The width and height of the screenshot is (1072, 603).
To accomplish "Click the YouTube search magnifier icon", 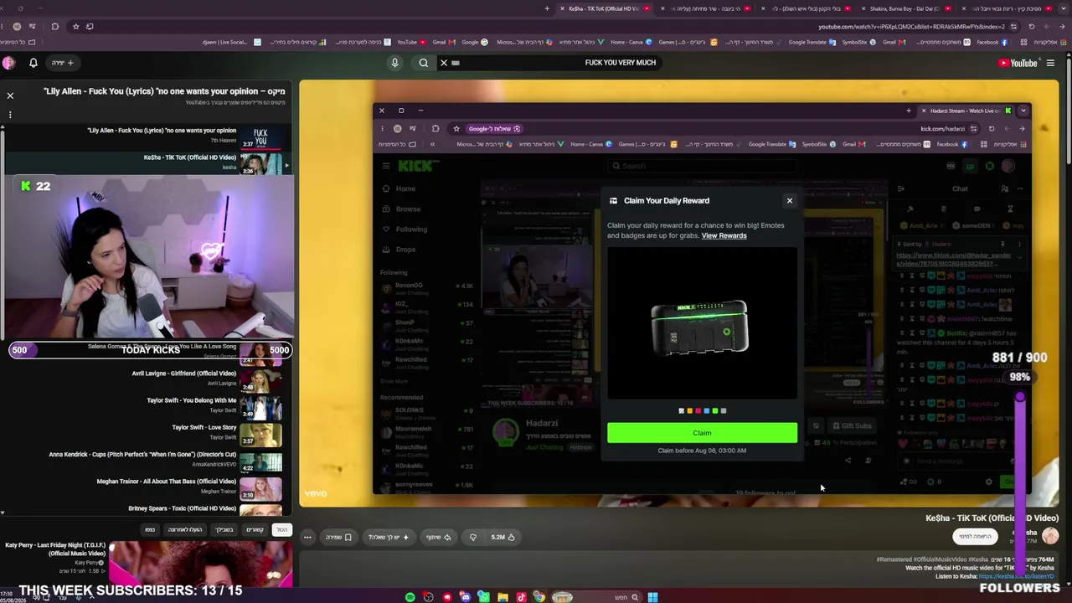I will [x=424, y=63].
